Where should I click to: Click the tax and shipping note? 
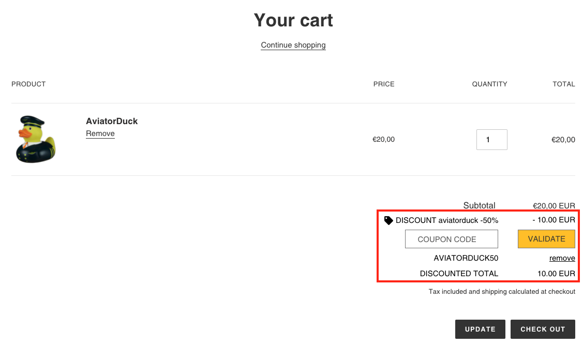[502, 292]
